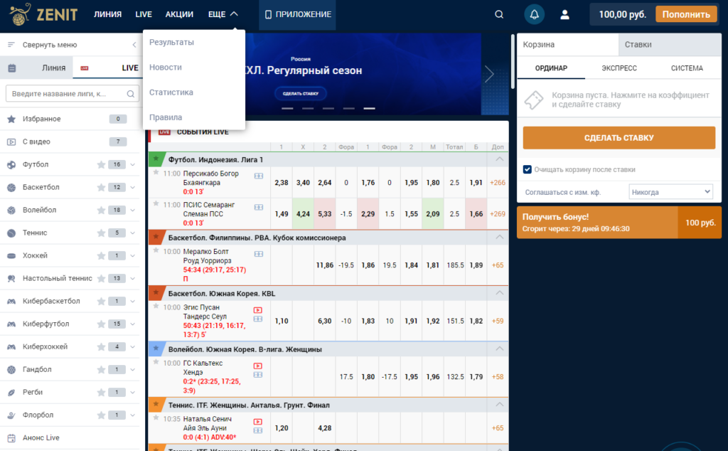Favorite the Теннис category star
Image resolution: width=728 pixels, height=451 pixels.
coord(101,233)
